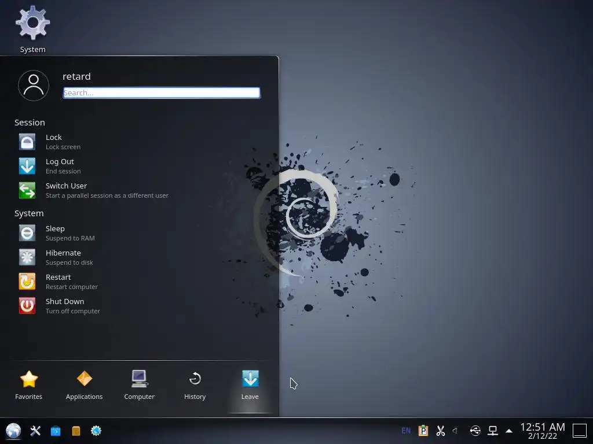Open the clipboard tray icon
The height and width of the screenshot is (444, 593).
pos(423,431)
